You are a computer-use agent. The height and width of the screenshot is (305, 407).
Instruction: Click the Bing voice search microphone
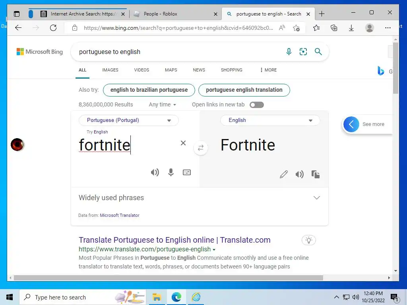click(289, 52)
